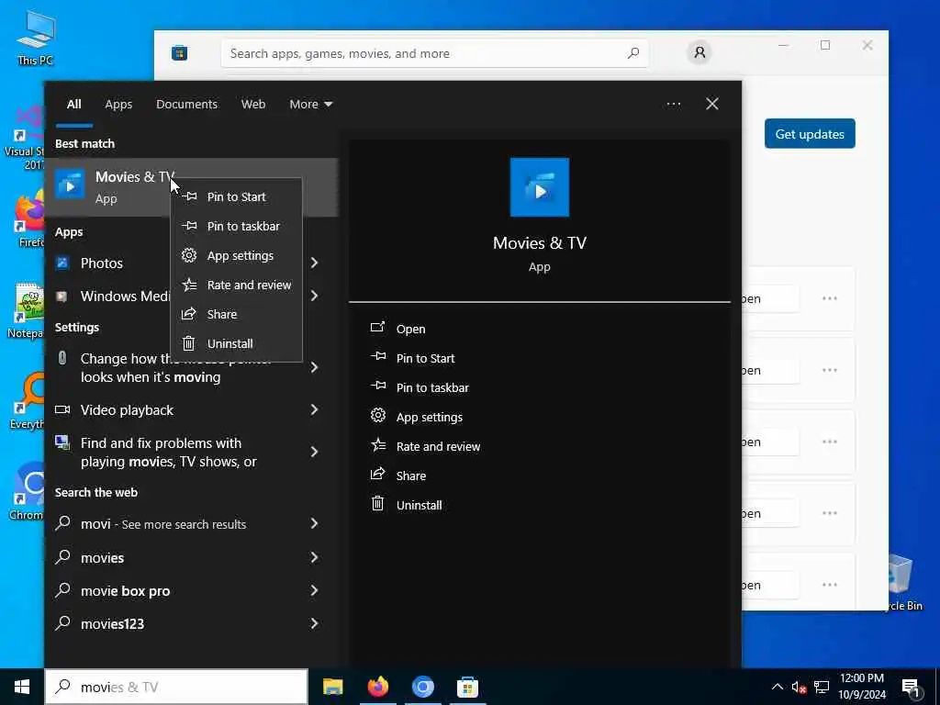Click the Movies & TV best match icon

coord(70,185)
